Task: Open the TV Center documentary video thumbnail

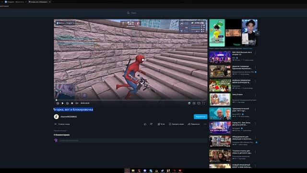Action: pyautogui.click(x=220, y=72)
